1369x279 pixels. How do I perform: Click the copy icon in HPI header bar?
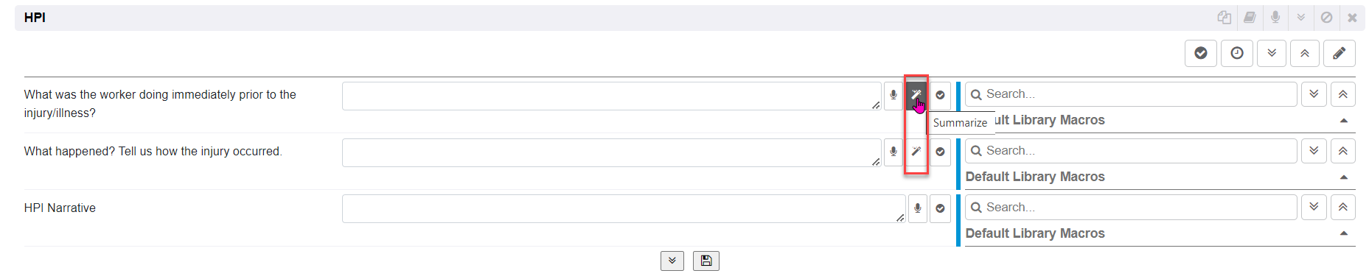pyautogui.click(x=1224, y=17)
